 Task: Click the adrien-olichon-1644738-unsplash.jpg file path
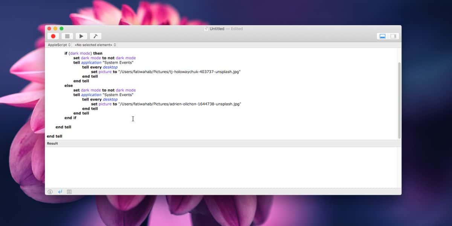point(180,104)
